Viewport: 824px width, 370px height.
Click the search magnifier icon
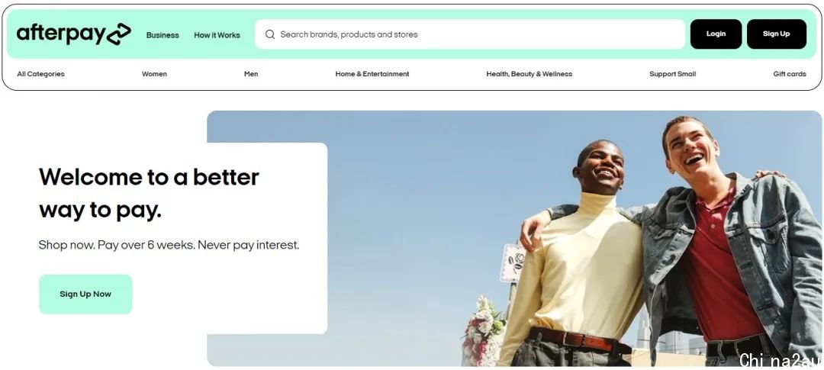270,34
